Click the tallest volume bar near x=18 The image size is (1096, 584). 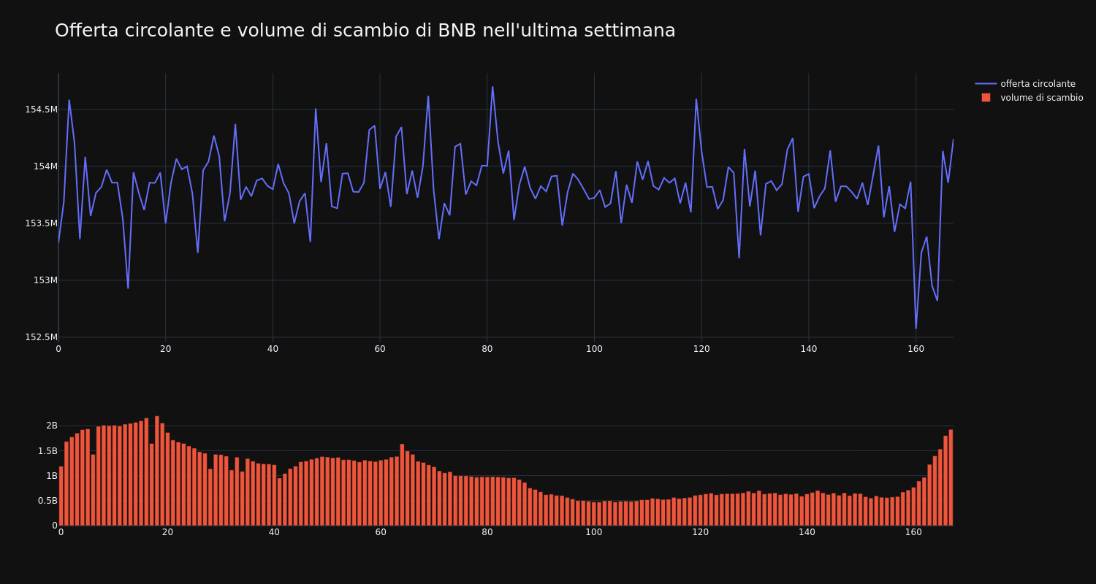[157, 471]
